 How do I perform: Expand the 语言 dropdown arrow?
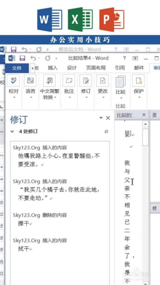point(30,97)
